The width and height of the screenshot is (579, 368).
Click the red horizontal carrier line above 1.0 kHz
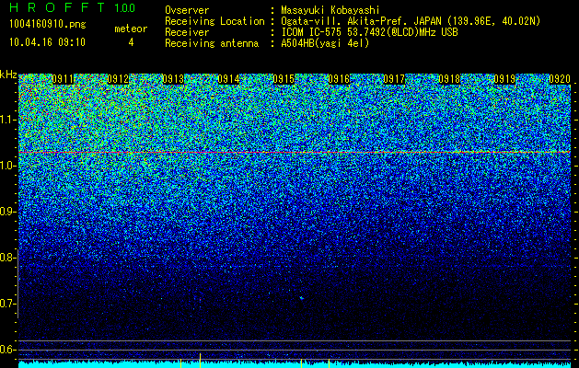pos(295,152)
